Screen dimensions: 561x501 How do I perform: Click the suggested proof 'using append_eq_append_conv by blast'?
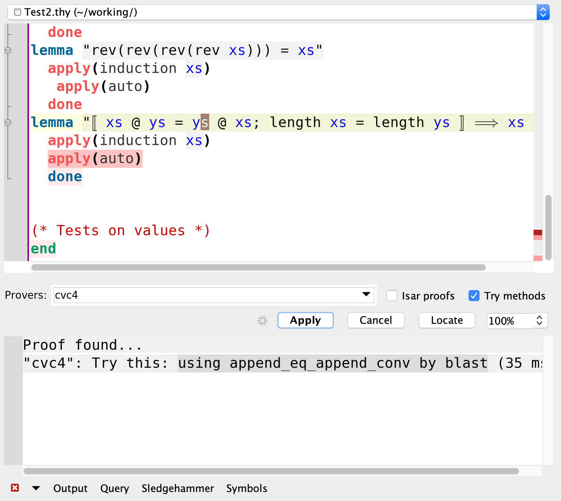click(x=333, y=363)
